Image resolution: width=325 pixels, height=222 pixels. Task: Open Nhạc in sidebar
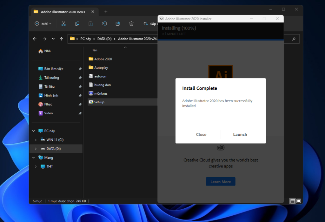[x=45, y=104]
